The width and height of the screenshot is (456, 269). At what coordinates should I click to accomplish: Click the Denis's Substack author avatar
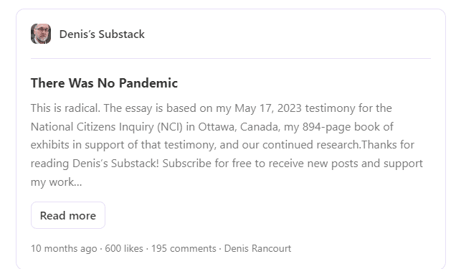(x=41, y=34)
